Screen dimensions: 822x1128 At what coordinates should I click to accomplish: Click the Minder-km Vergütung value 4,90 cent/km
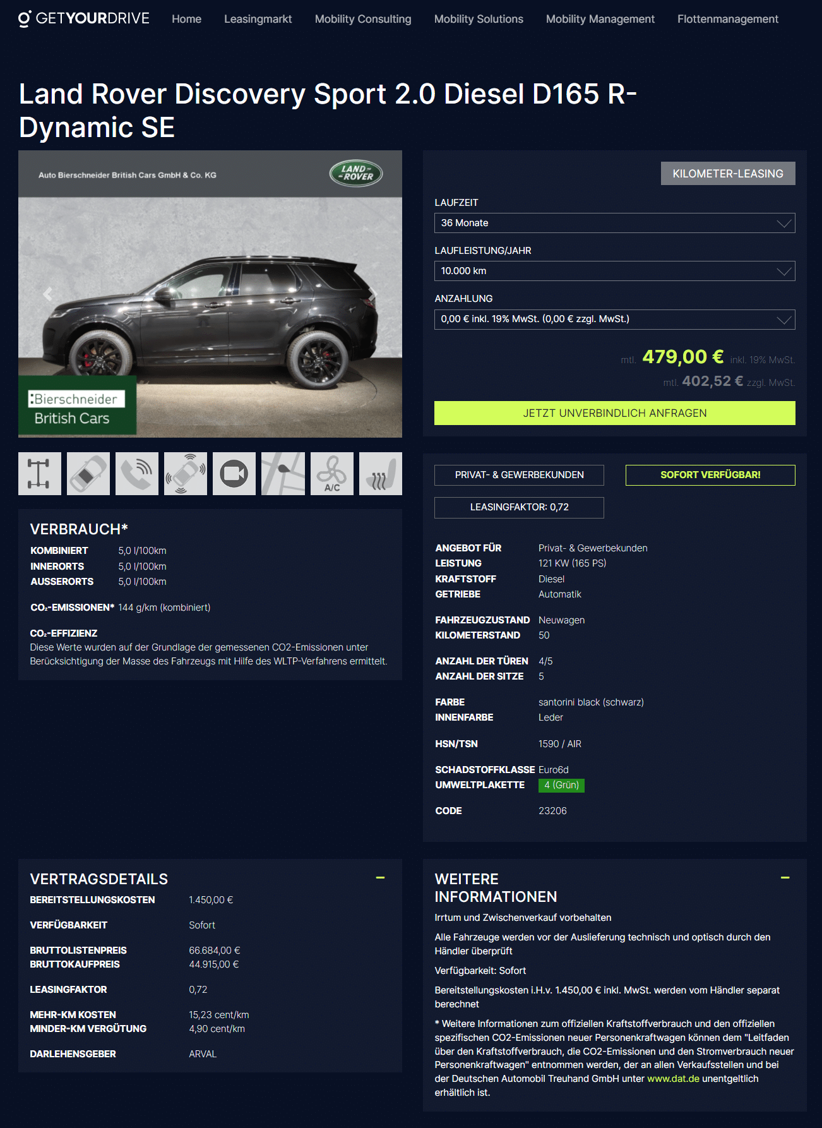tap(217, 1029)
